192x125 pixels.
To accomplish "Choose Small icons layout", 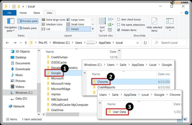I will pos(75,24).
